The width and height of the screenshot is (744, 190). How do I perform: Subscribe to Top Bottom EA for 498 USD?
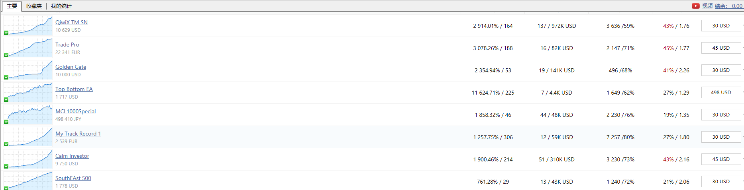[720, 93]
